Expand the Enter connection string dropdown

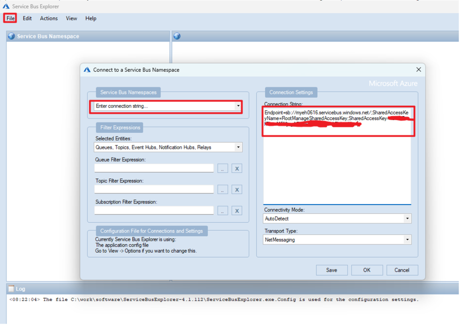(x=238, y=106)
